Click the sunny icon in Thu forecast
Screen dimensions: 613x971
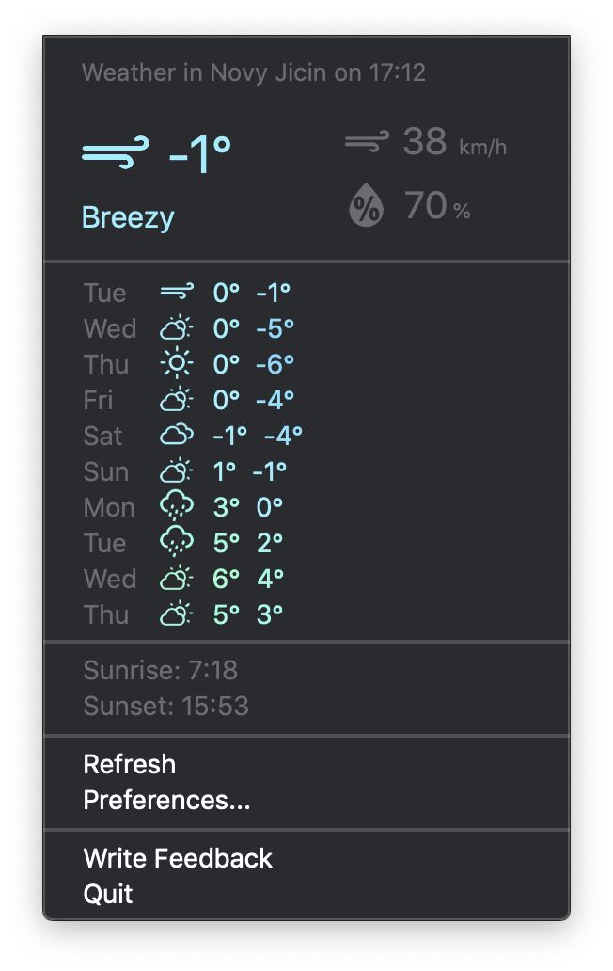click(x=176, y=364)
